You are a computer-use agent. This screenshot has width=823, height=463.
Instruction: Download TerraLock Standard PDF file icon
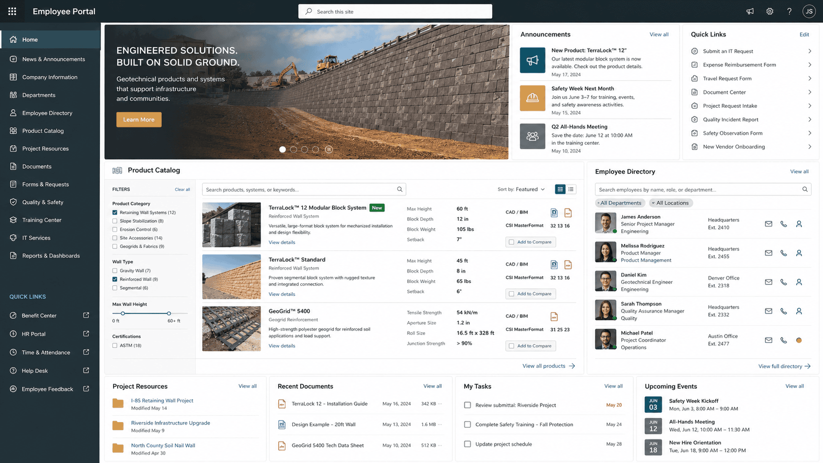(568, 265)
